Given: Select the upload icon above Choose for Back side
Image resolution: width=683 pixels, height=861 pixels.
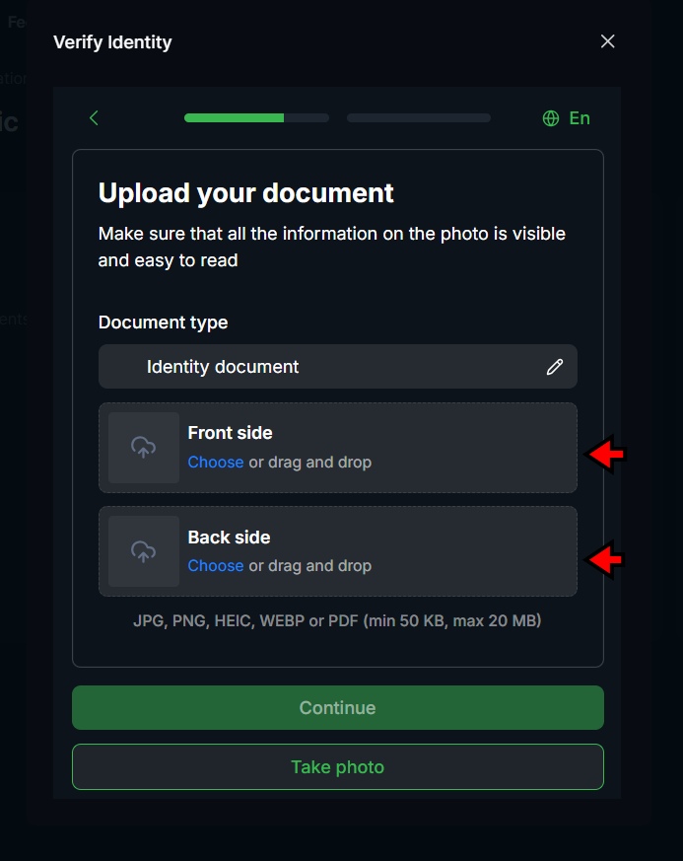Looking at the screenshot, I should click(142, 551).
